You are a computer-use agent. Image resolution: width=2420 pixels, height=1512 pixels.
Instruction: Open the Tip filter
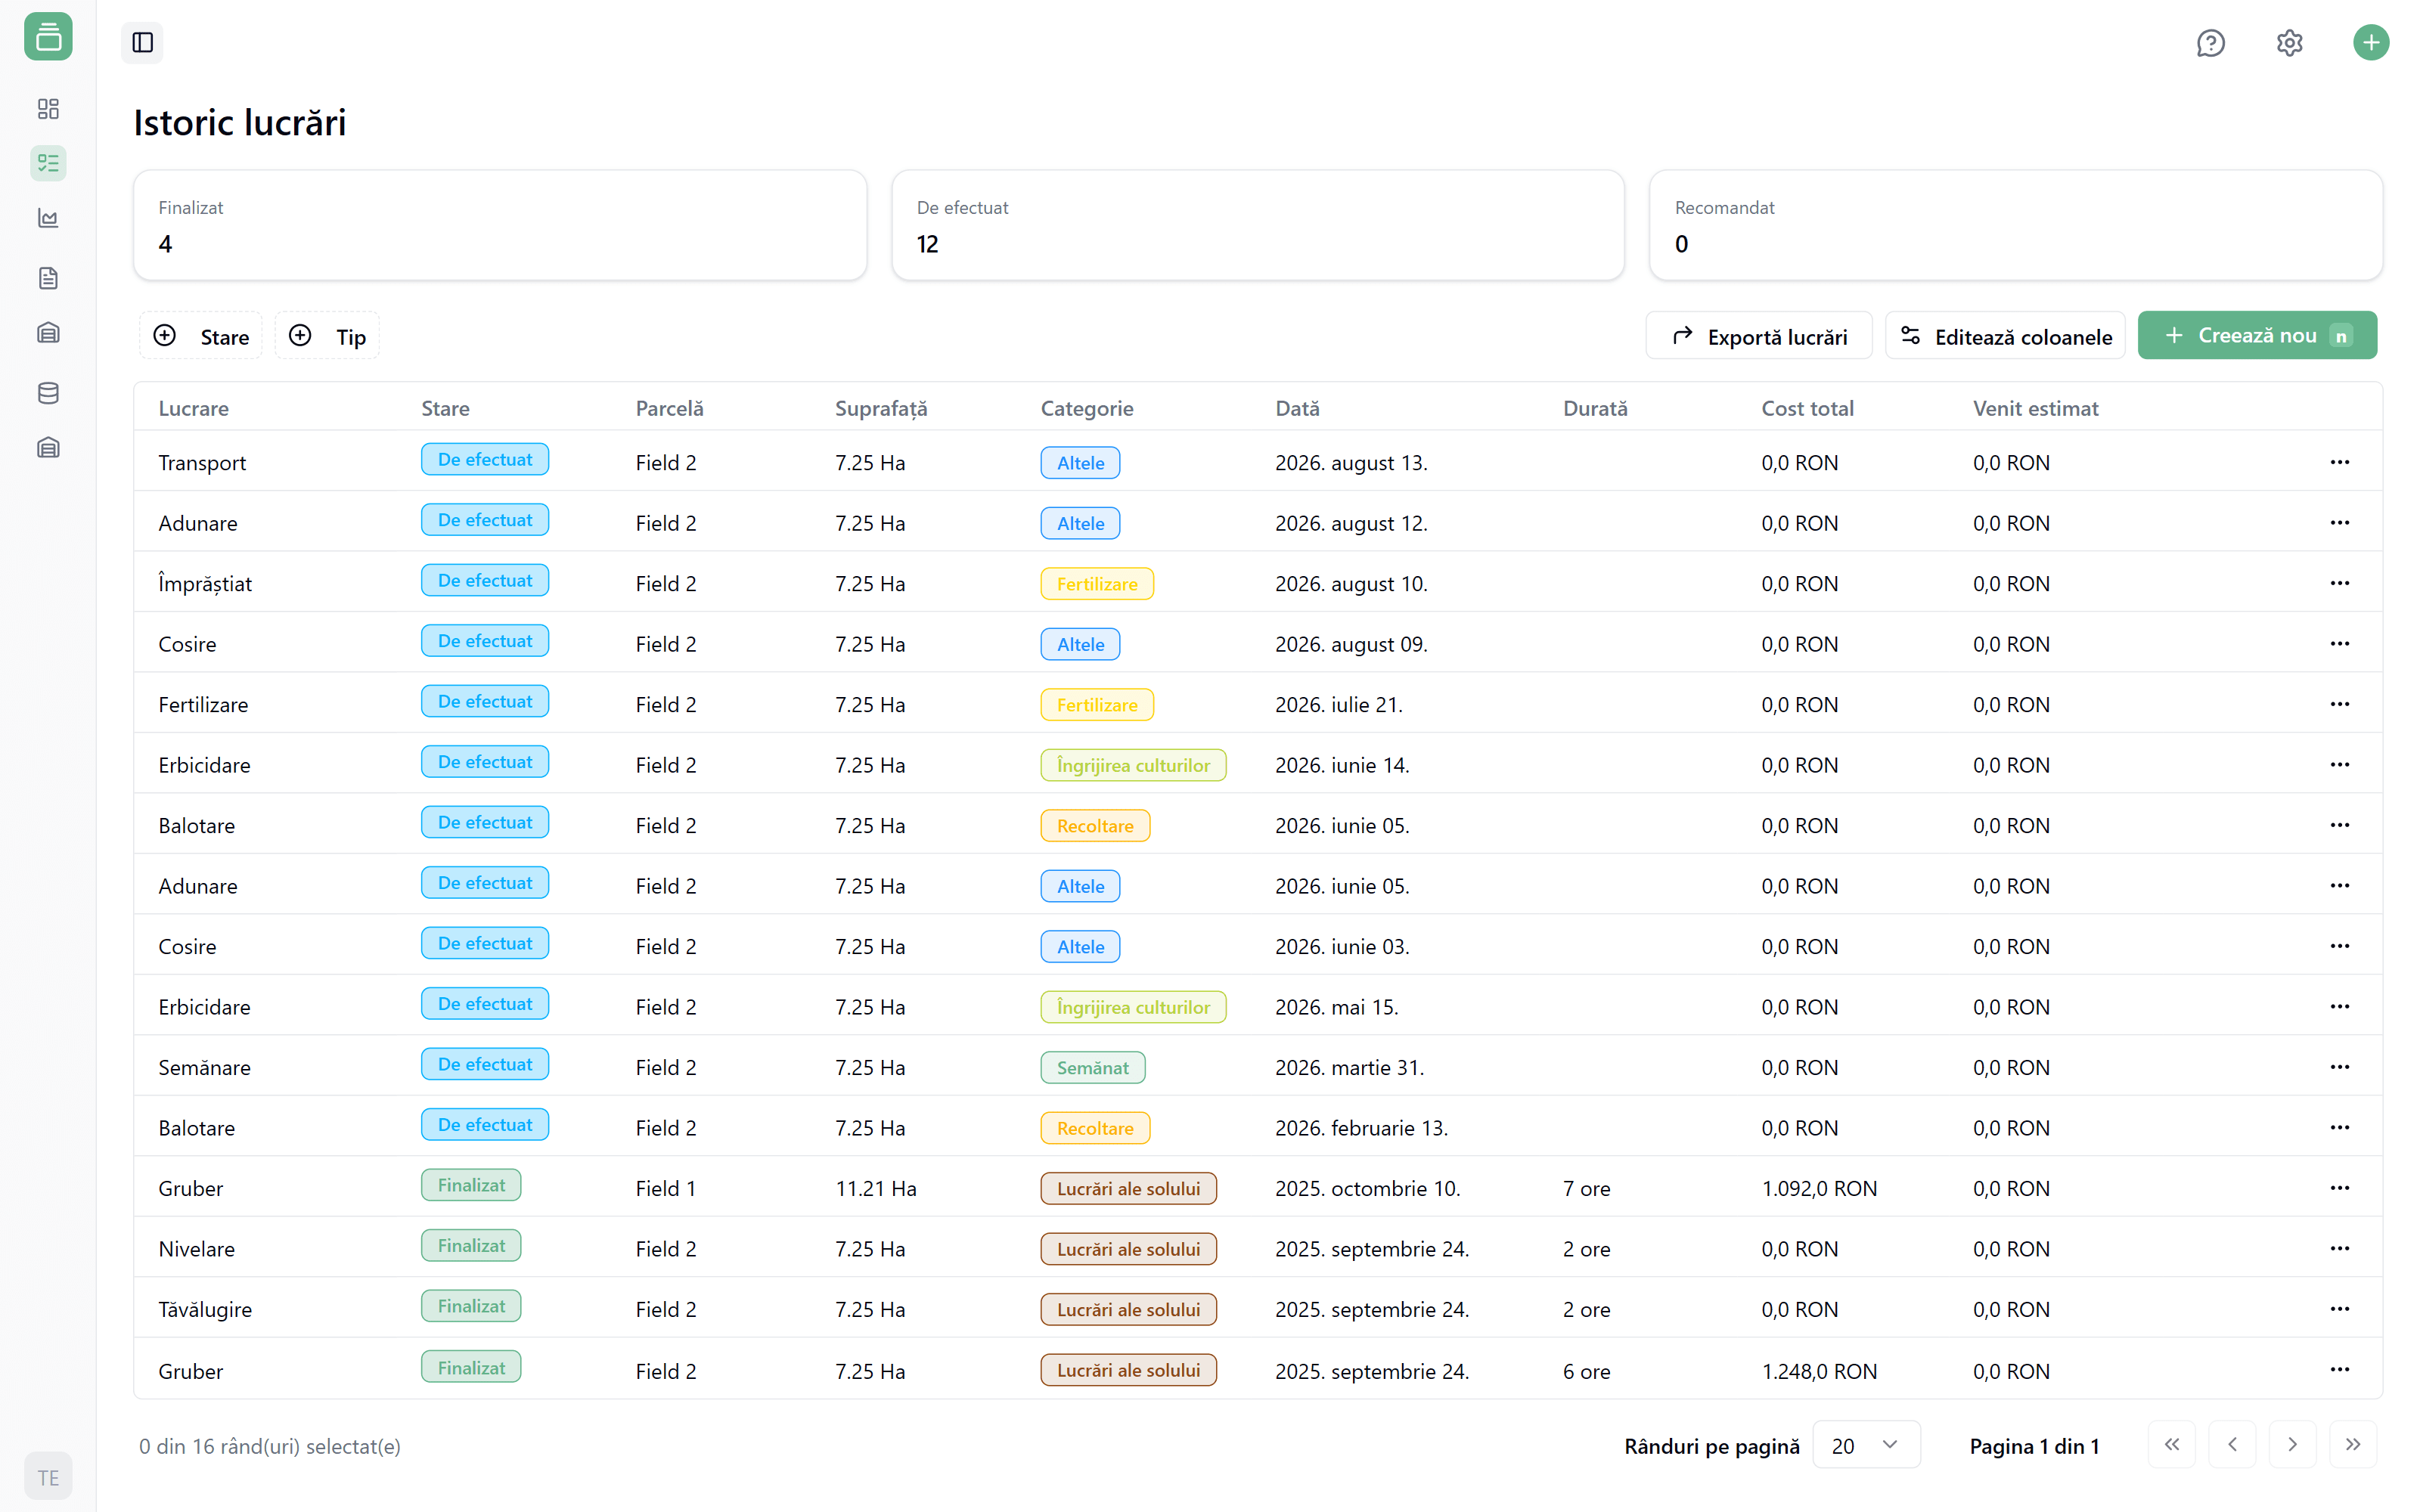click(327, 336)
